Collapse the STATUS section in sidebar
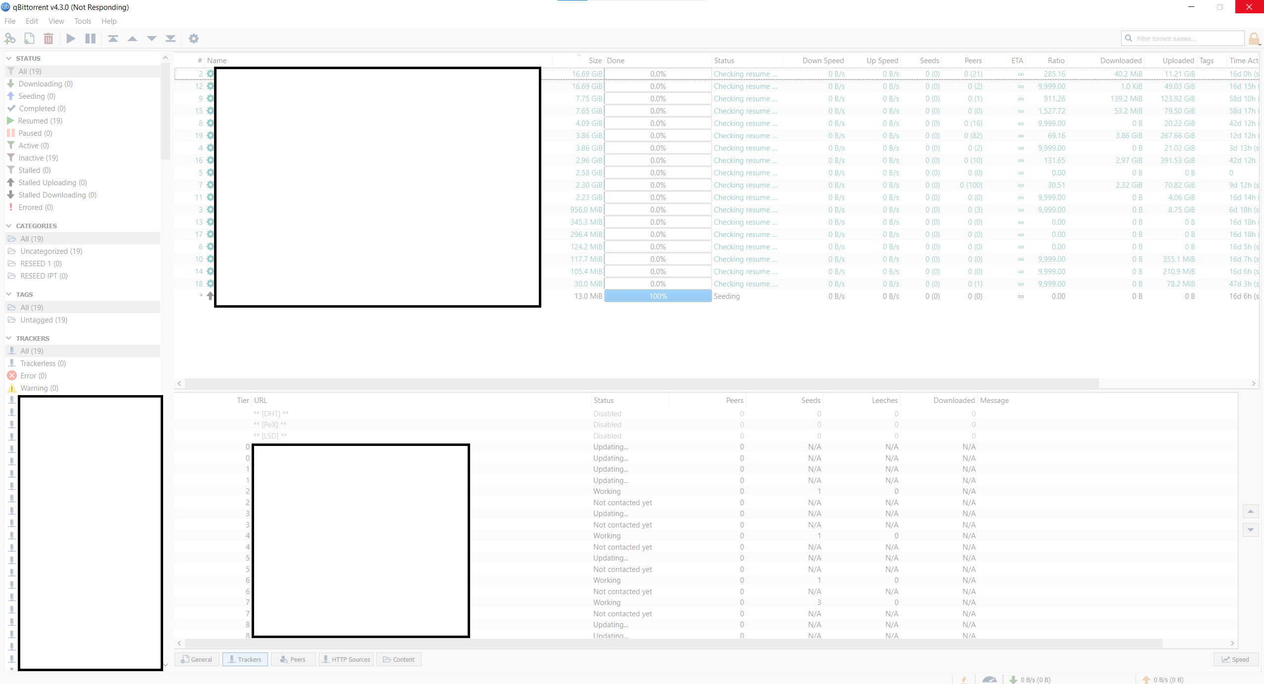 click(x=9, y=58)
